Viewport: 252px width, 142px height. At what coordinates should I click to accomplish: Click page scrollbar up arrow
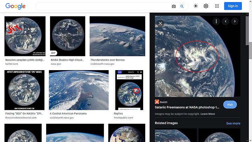tap(251, 1)
